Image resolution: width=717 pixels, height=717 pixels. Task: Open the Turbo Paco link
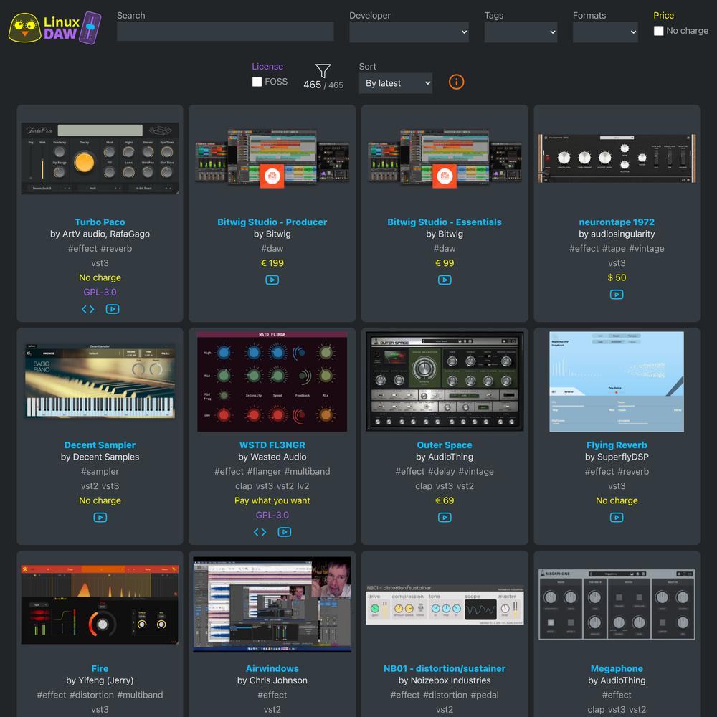click(x=100, y=222)
